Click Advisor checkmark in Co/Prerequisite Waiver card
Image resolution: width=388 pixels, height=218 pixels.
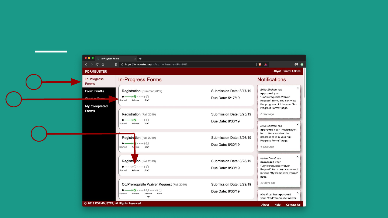pyautogui.click(x=135, y=190)
